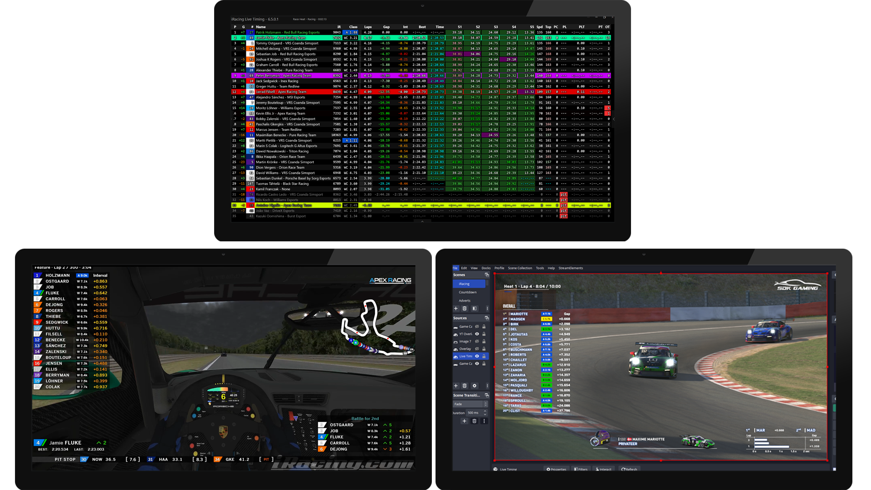The image size is (871, 490).
Task: Show the hidden Image 7 source
Action: click(x=477, y=341)
